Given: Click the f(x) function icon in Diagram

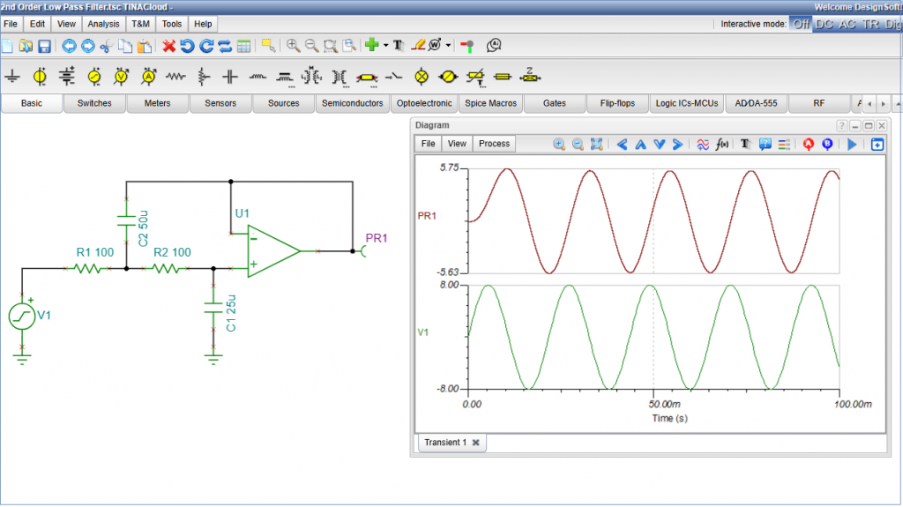Looking at the screenshot, I should point(721,144).
